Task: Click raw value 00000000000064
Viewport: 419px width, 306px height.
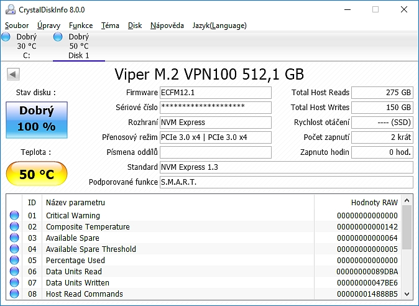Action: coord(367,238)
